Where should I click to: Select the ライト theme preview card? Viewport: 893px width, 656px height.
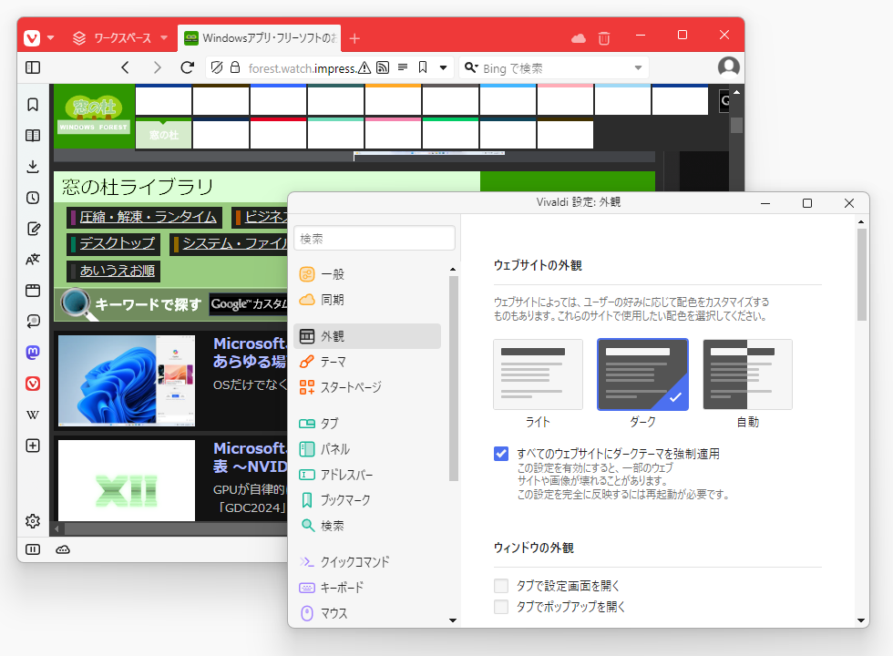[538, 374]
